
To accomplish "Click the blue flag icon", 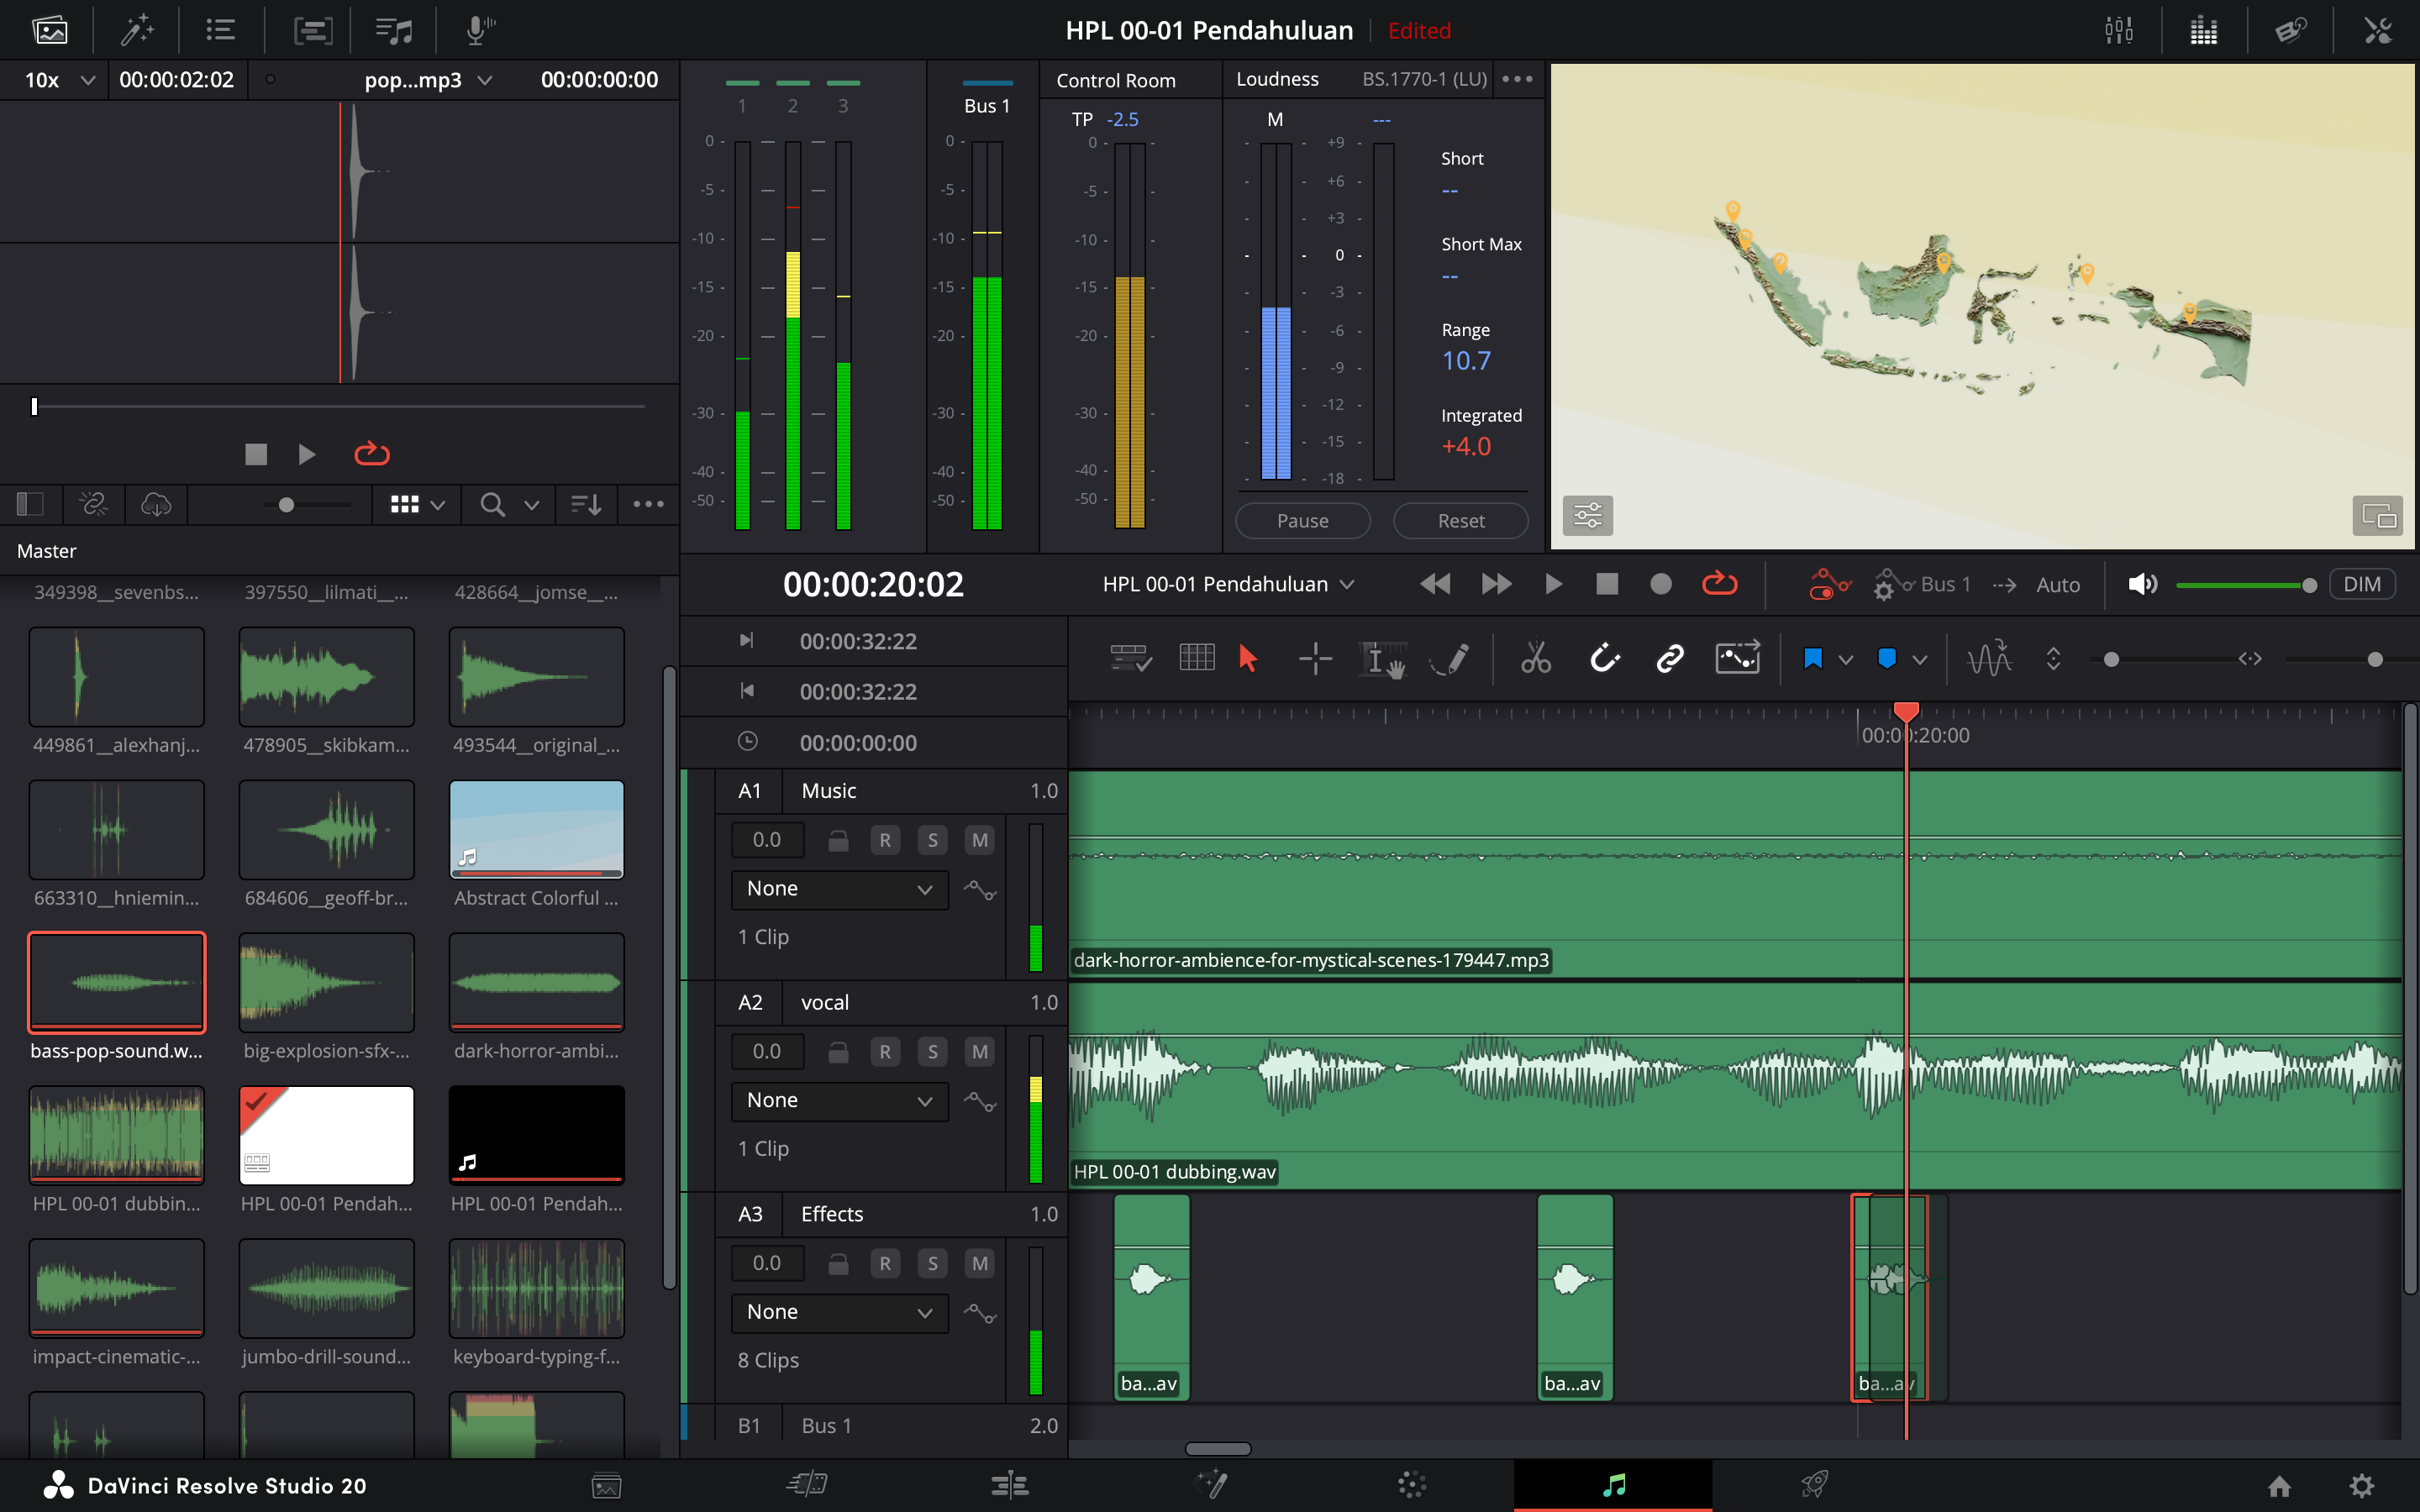I will tap(1812, 659).
